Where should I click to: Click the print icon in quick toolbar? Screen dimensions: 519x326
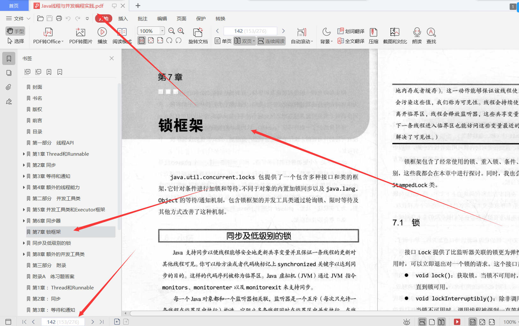[59, 18]
